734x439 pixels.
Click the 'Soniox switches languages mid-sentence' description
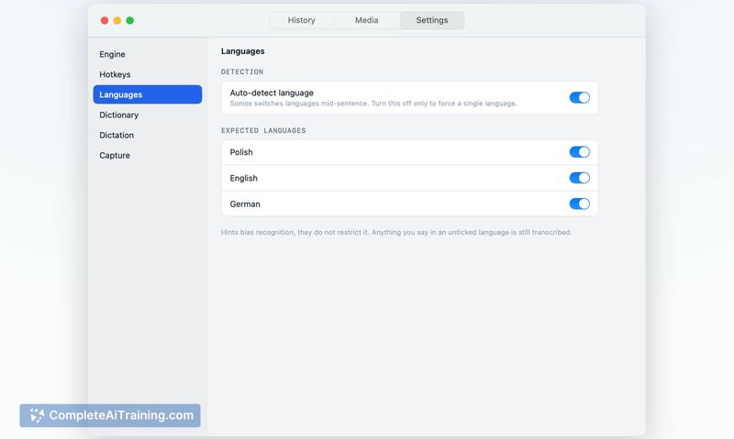(x=373, y=104)
